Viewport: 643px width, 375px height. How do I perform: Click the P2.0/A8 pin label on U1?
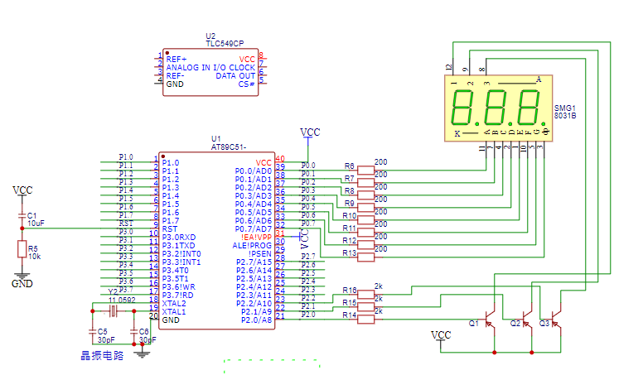256,320
